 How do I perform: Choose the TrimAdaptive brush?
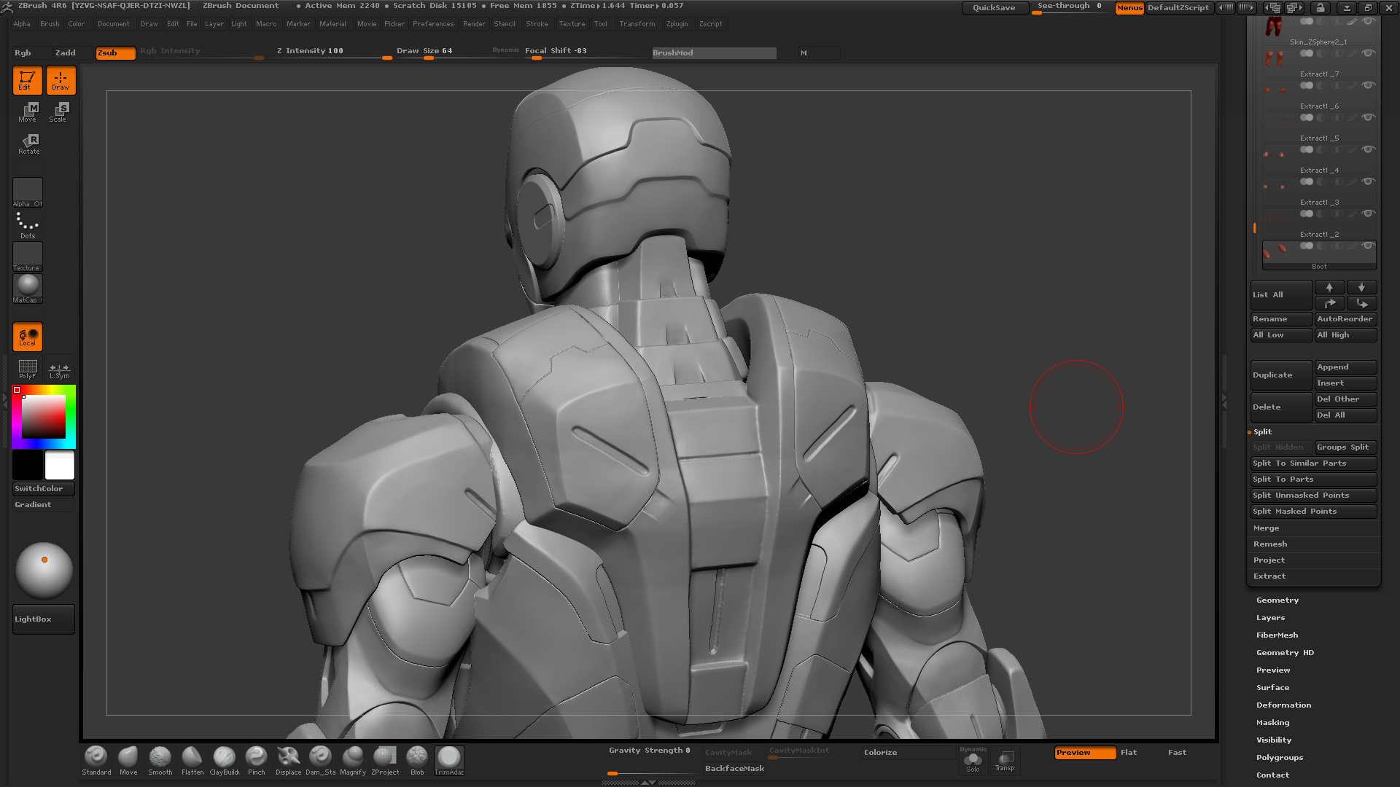click(449, 761)
